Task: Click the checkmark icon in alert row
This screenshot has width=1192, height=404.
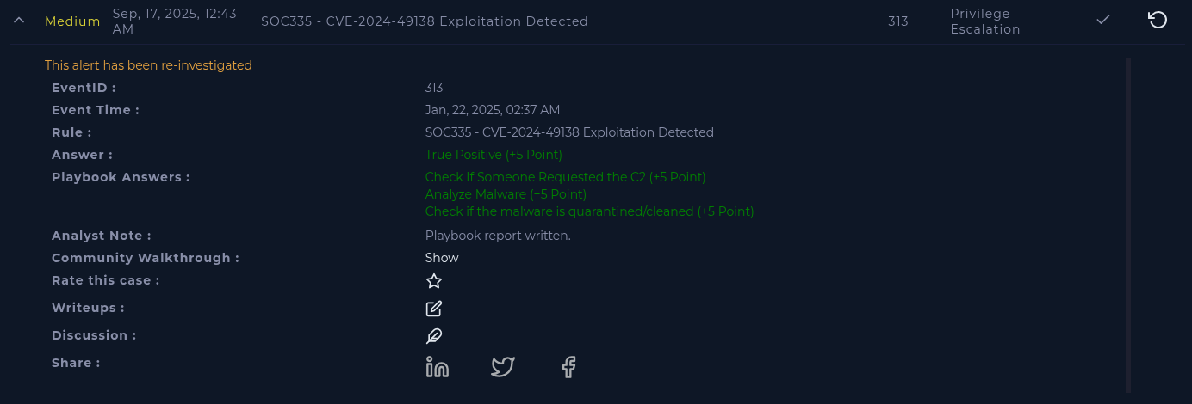Action: point(1103,20)
